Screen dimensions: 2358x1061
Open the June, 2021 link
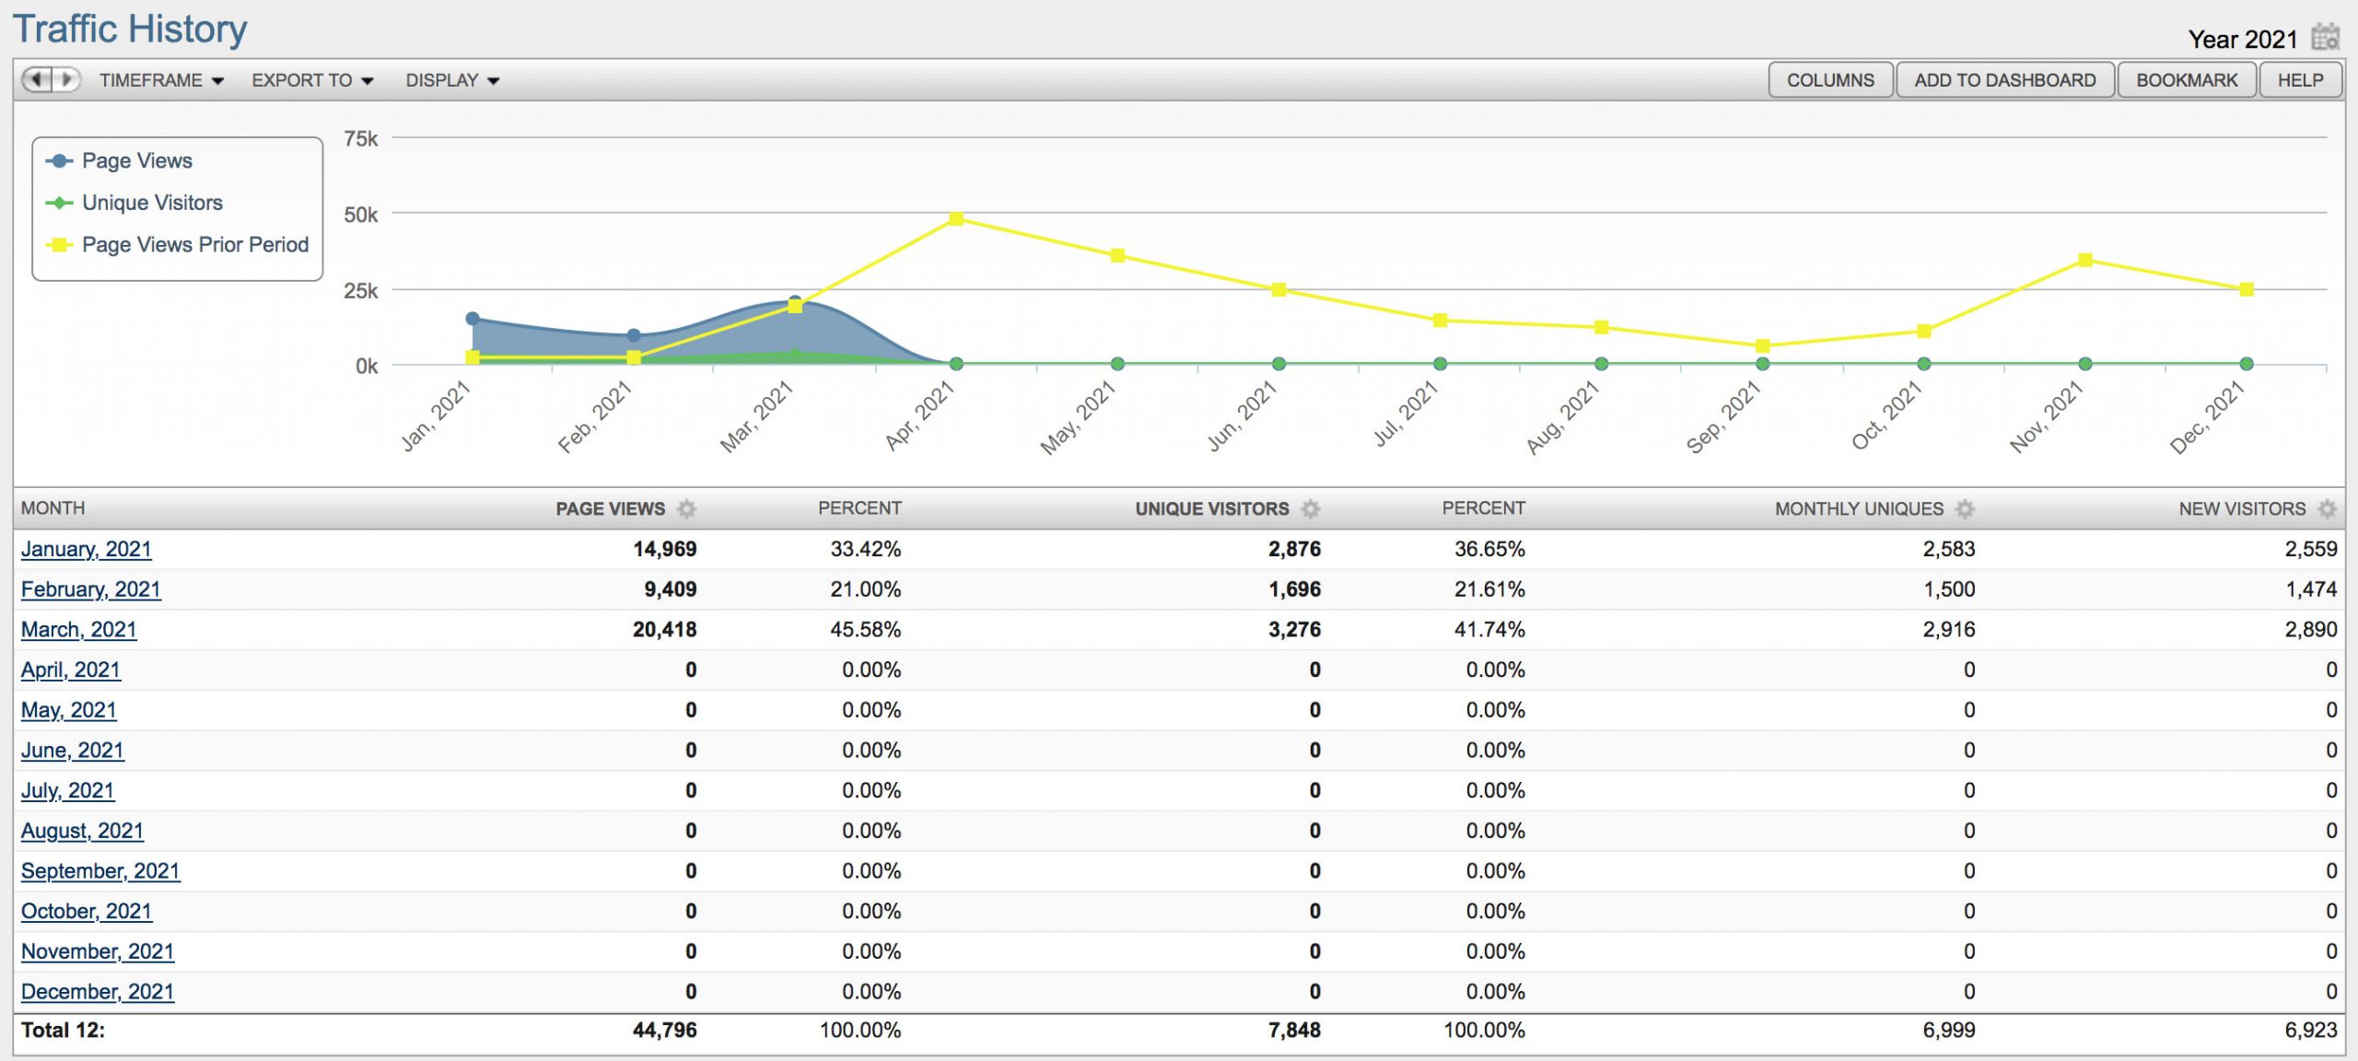coord(73,751)
